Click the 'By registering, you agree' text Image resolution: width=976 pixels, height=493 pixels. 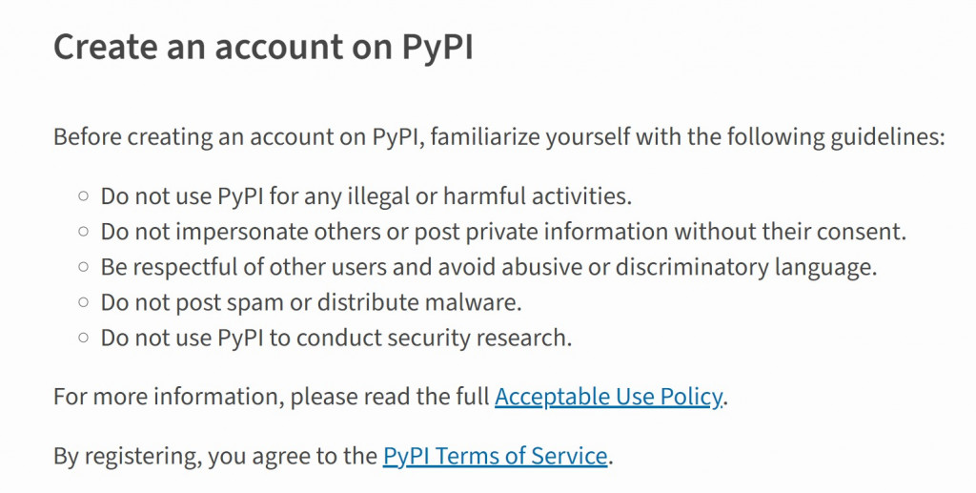pos(215,456)
